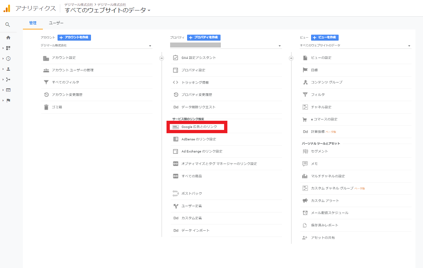Click cart icon beside e コマースの設定
Viewport: 423px width, 268px height.
pos(305,119)
